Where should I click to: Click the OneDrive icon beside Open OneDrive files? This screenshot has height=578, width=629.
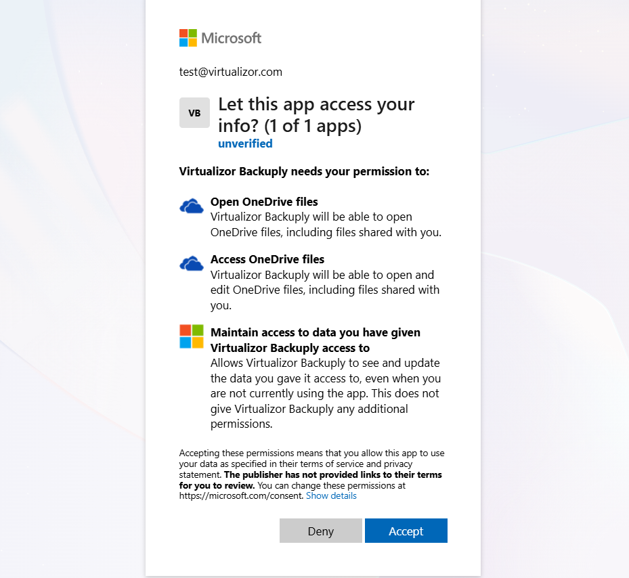coord(192,206)
